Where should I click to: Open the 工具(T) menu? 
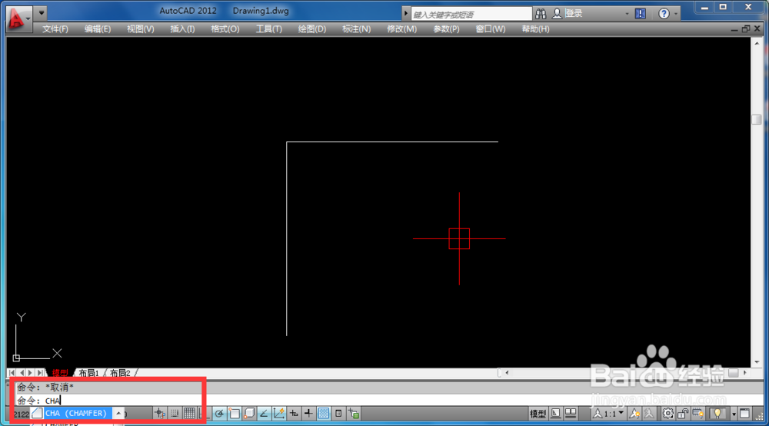click(268, 29)
